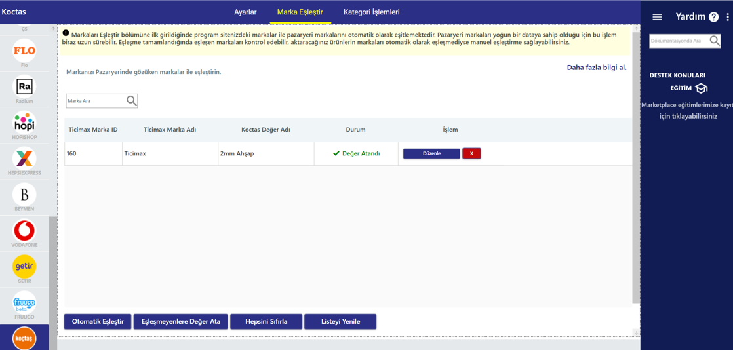Click the marketplace sidebar scrollbar
Viewport: 733px width, 350px height.
tap(53, 282)
